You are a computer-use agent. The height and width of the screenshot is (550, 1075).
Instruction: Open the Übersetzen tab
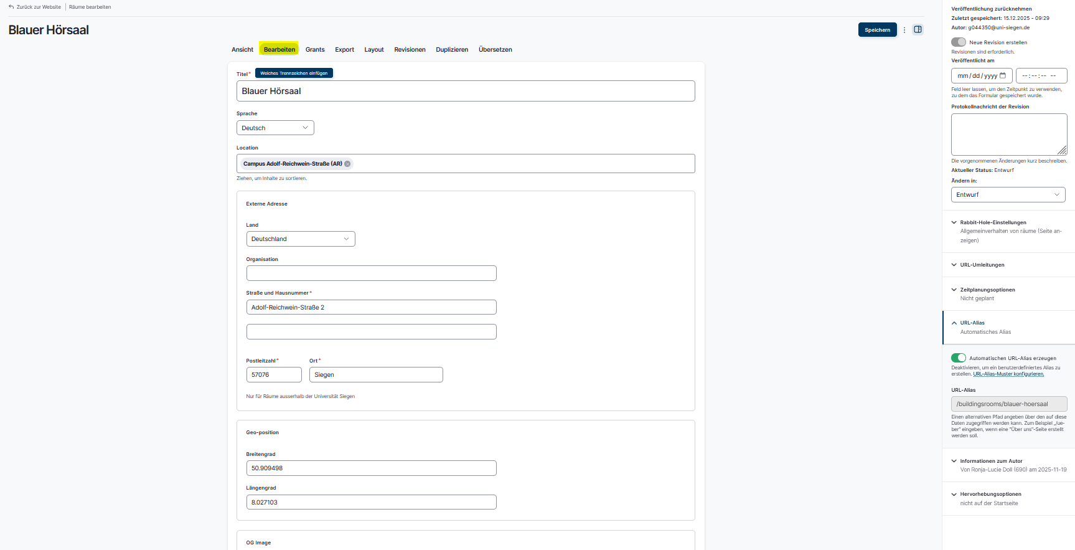pyautogui.click(x=495, y=50)
